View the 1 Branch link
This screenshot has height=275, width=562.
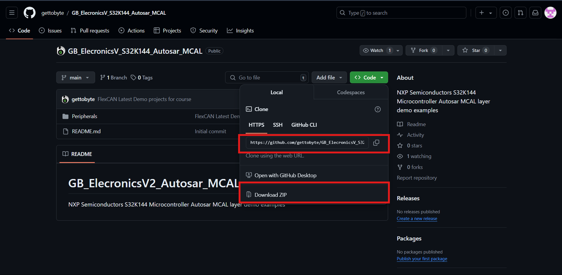click(113, 77)
